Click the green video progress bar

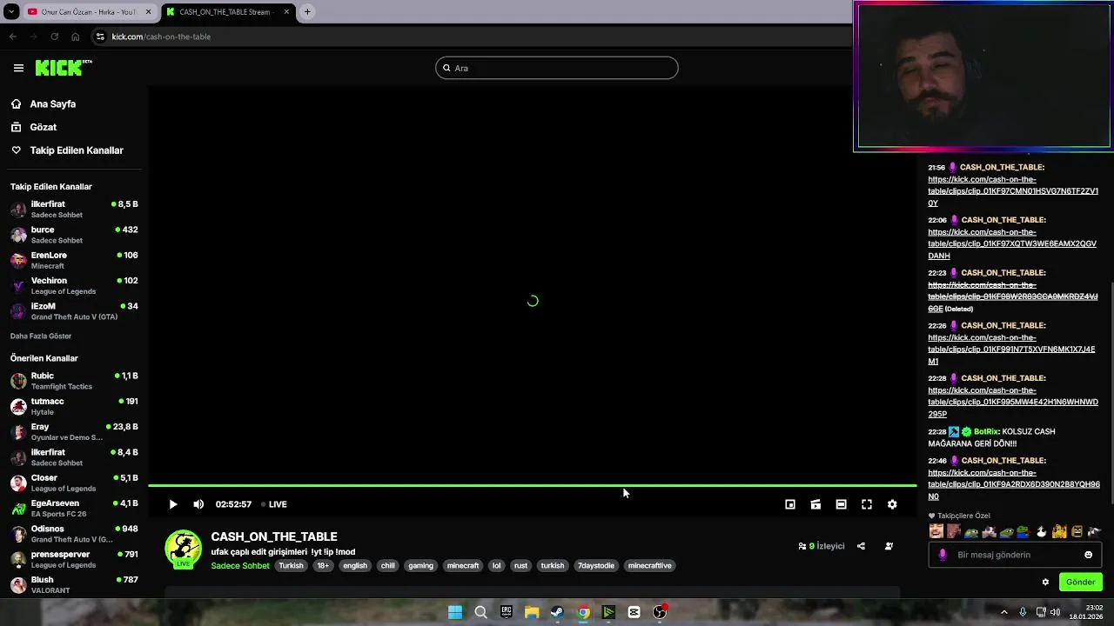532,485
